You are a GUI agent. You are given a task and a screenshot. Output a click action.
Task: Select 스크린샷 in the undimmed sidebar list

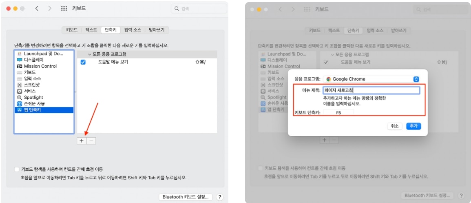(32, 85)
